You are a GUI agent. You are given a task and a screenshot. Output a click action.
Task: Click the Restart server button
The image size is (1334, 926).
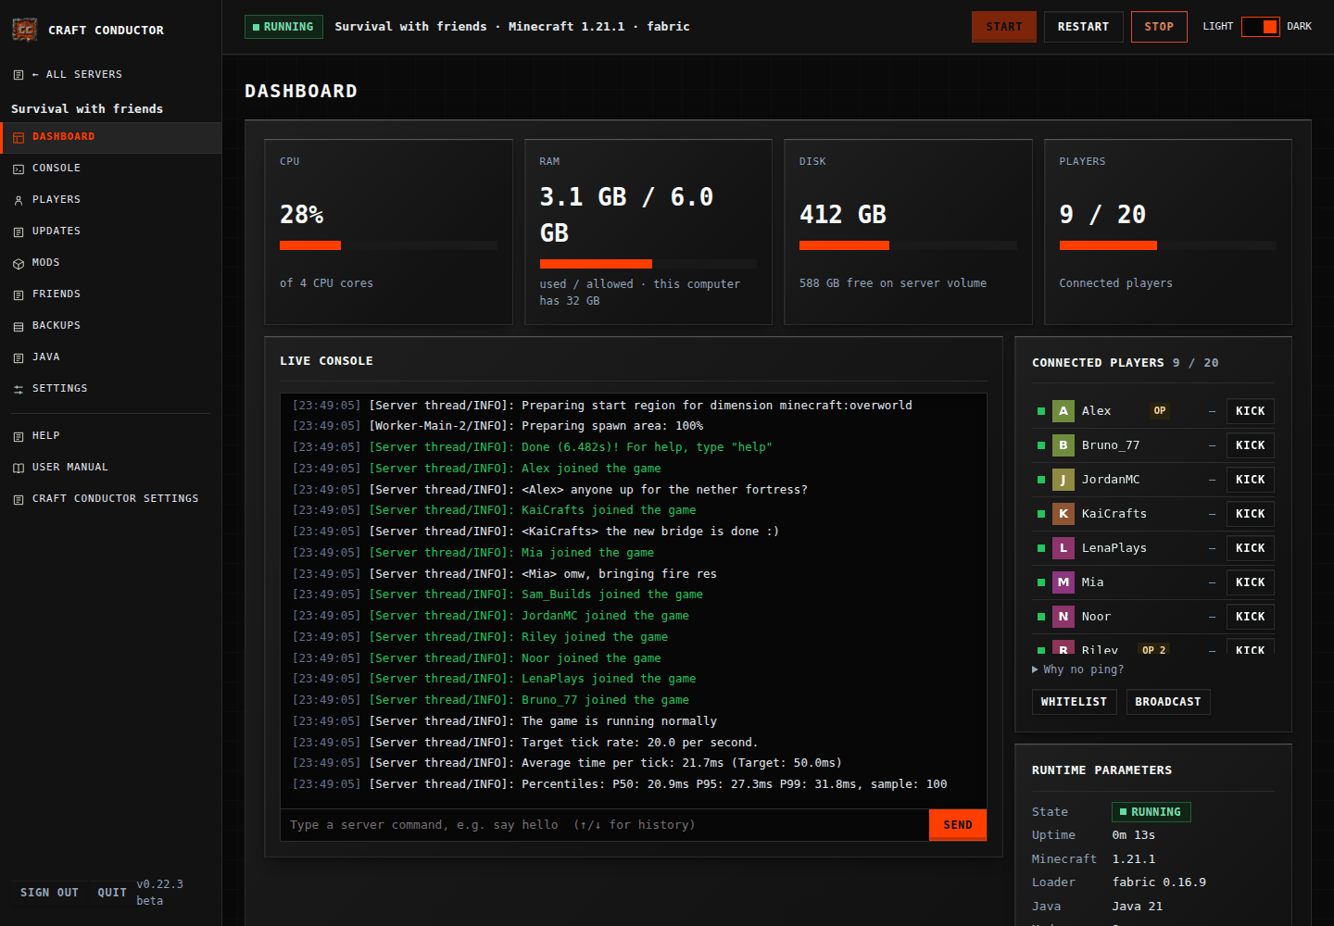coord(1083,27)
